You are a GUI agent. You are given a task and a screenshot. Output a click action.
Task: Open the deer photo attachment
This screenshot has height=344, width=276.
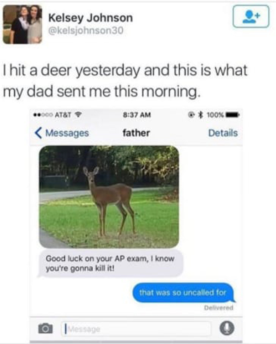pyautogui.click(x=109, y=197)
